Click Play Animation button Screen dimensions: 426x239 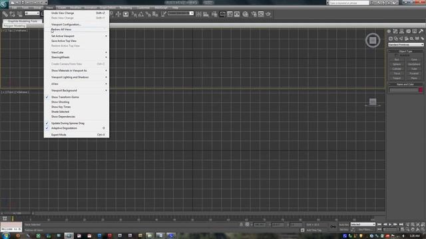tap(390, 224)
